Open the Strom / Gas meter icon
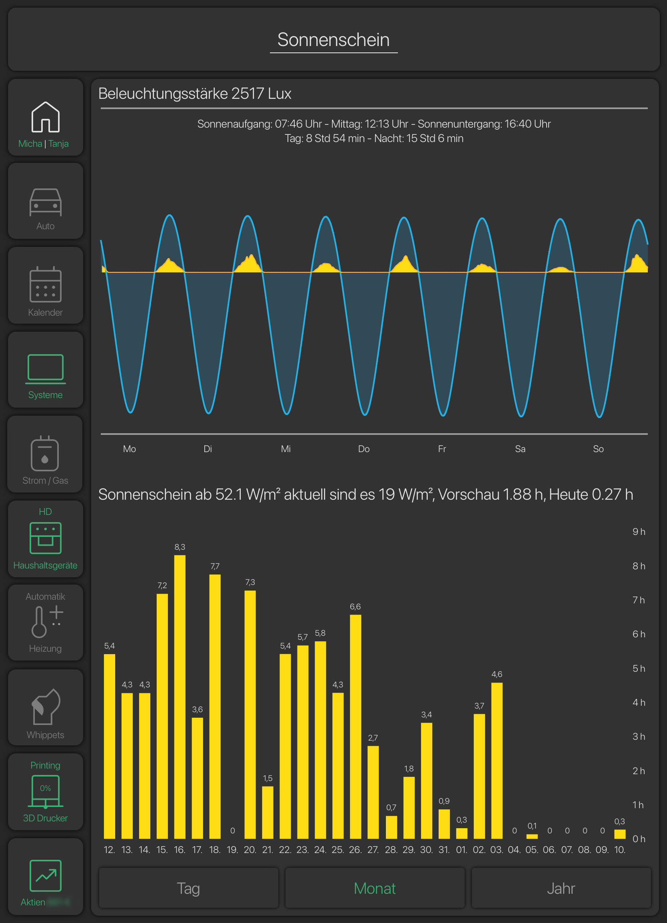The image size is (667, 923). [45, 453]
